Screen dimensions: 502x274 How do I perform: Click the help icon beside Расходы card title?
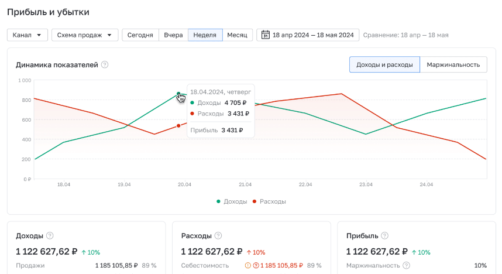pos(218,236)
